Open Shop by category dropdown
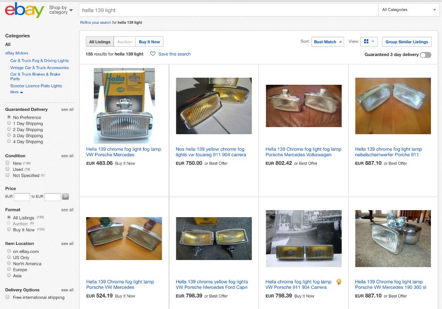442x309 pixels. point(61,10)
